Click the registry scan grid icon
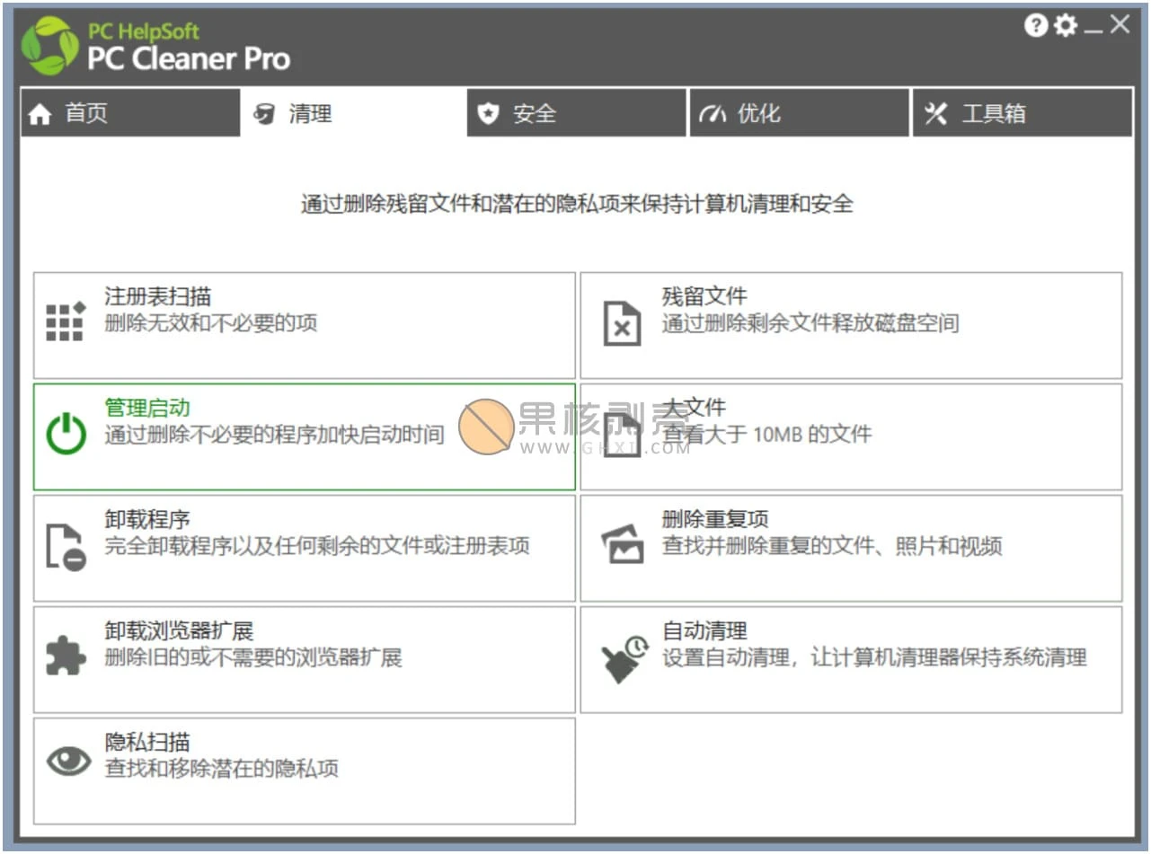 click(65, 321)
